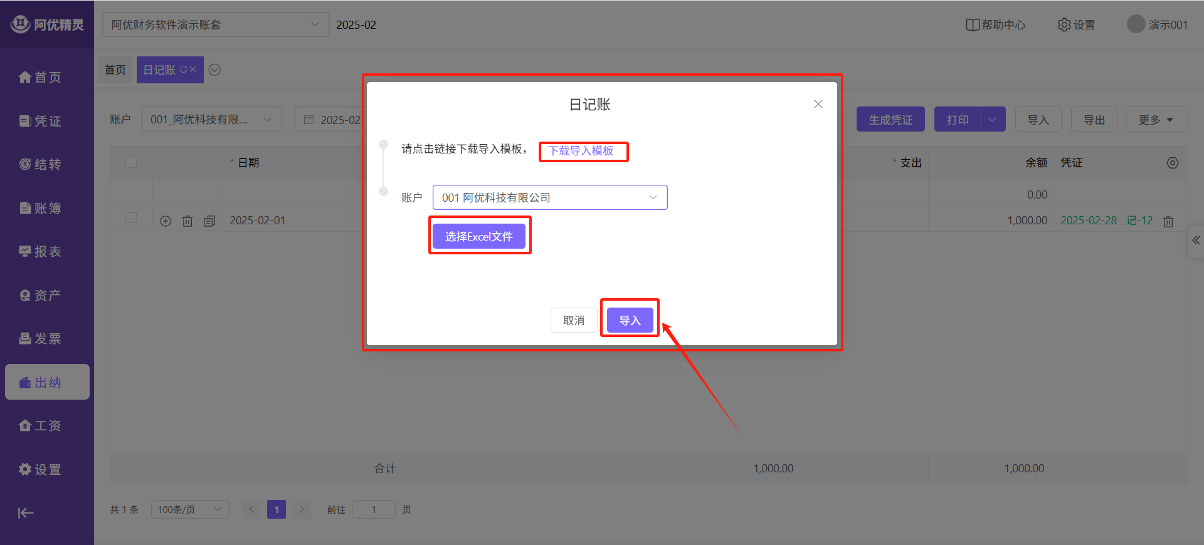
Task: Click the 下载导入模板 link
Action: (x=581, y=151)
